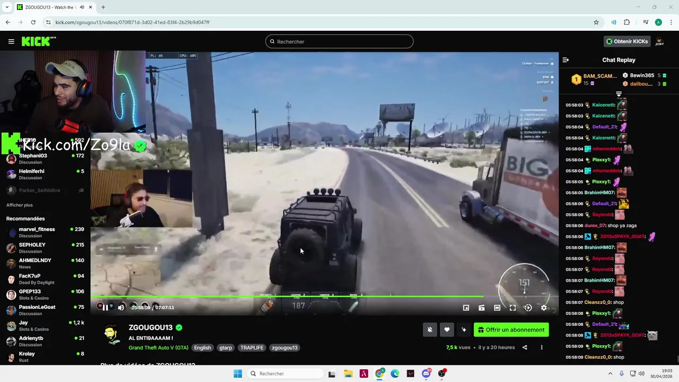Click Afficher plus in sidebar
Image resolution: width=679 pixels, height=382 pixels.
pos(20,205)
